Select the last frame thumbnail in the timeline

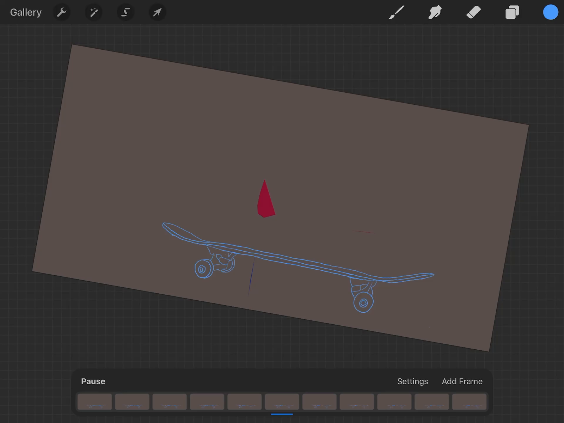(x=469, y=402)
